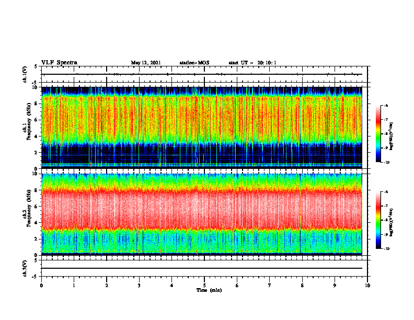Click the "-10" label on ch.1 color bar
This screenshot has height=320, width=414.
[x=387, y=163]
